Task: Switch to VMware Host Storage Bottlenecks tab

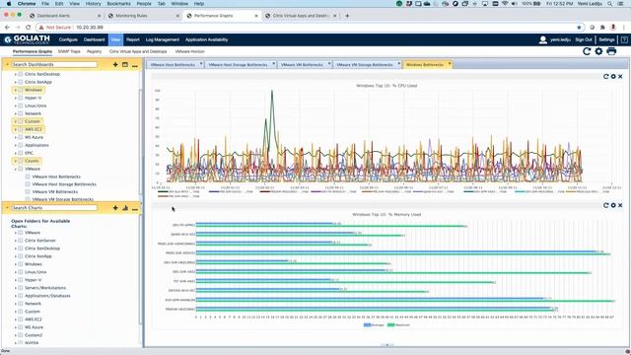Action: point(238,65)
